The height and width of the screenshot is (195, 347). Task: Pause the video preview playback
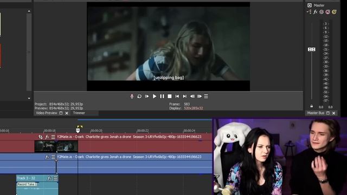(162, 96)
